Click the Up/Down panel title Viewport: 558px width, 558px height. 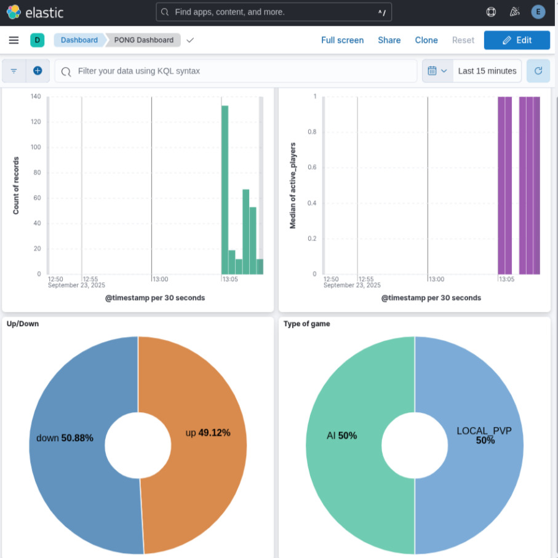(23, 324)
